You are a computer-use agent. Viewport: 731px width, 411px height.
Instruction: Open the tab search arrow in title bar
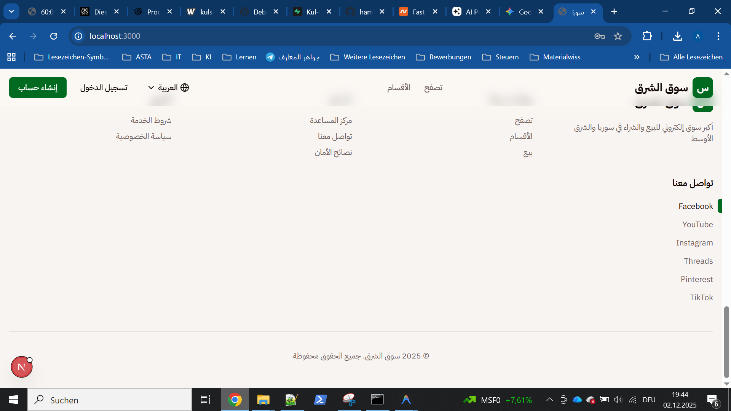(11, 11)
